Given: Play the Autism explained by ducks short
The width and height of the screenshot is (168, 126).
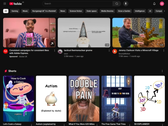Looking at the screenshot, I should pos(51,99).
